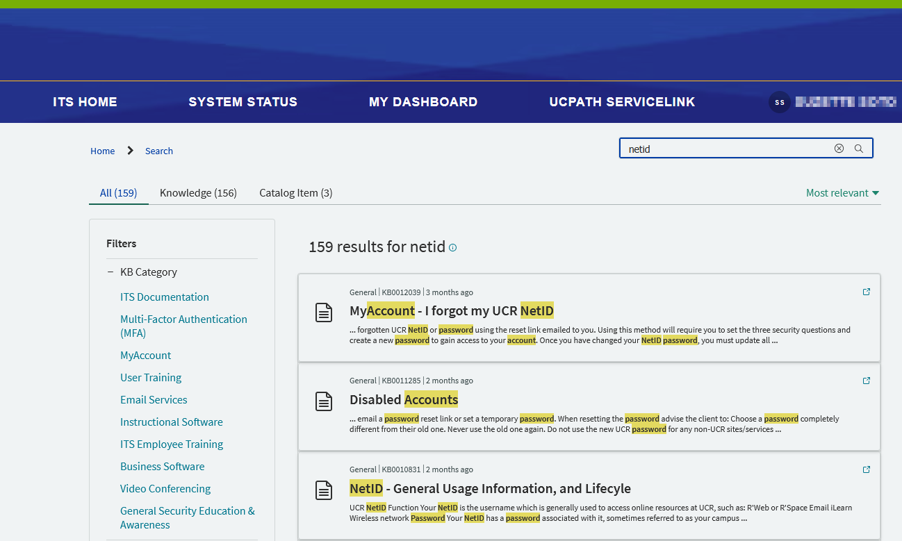The image size is (902, 541).
Task: Open SYSTEM STATUS in navigation bar
Action: (x=243, y=102)
